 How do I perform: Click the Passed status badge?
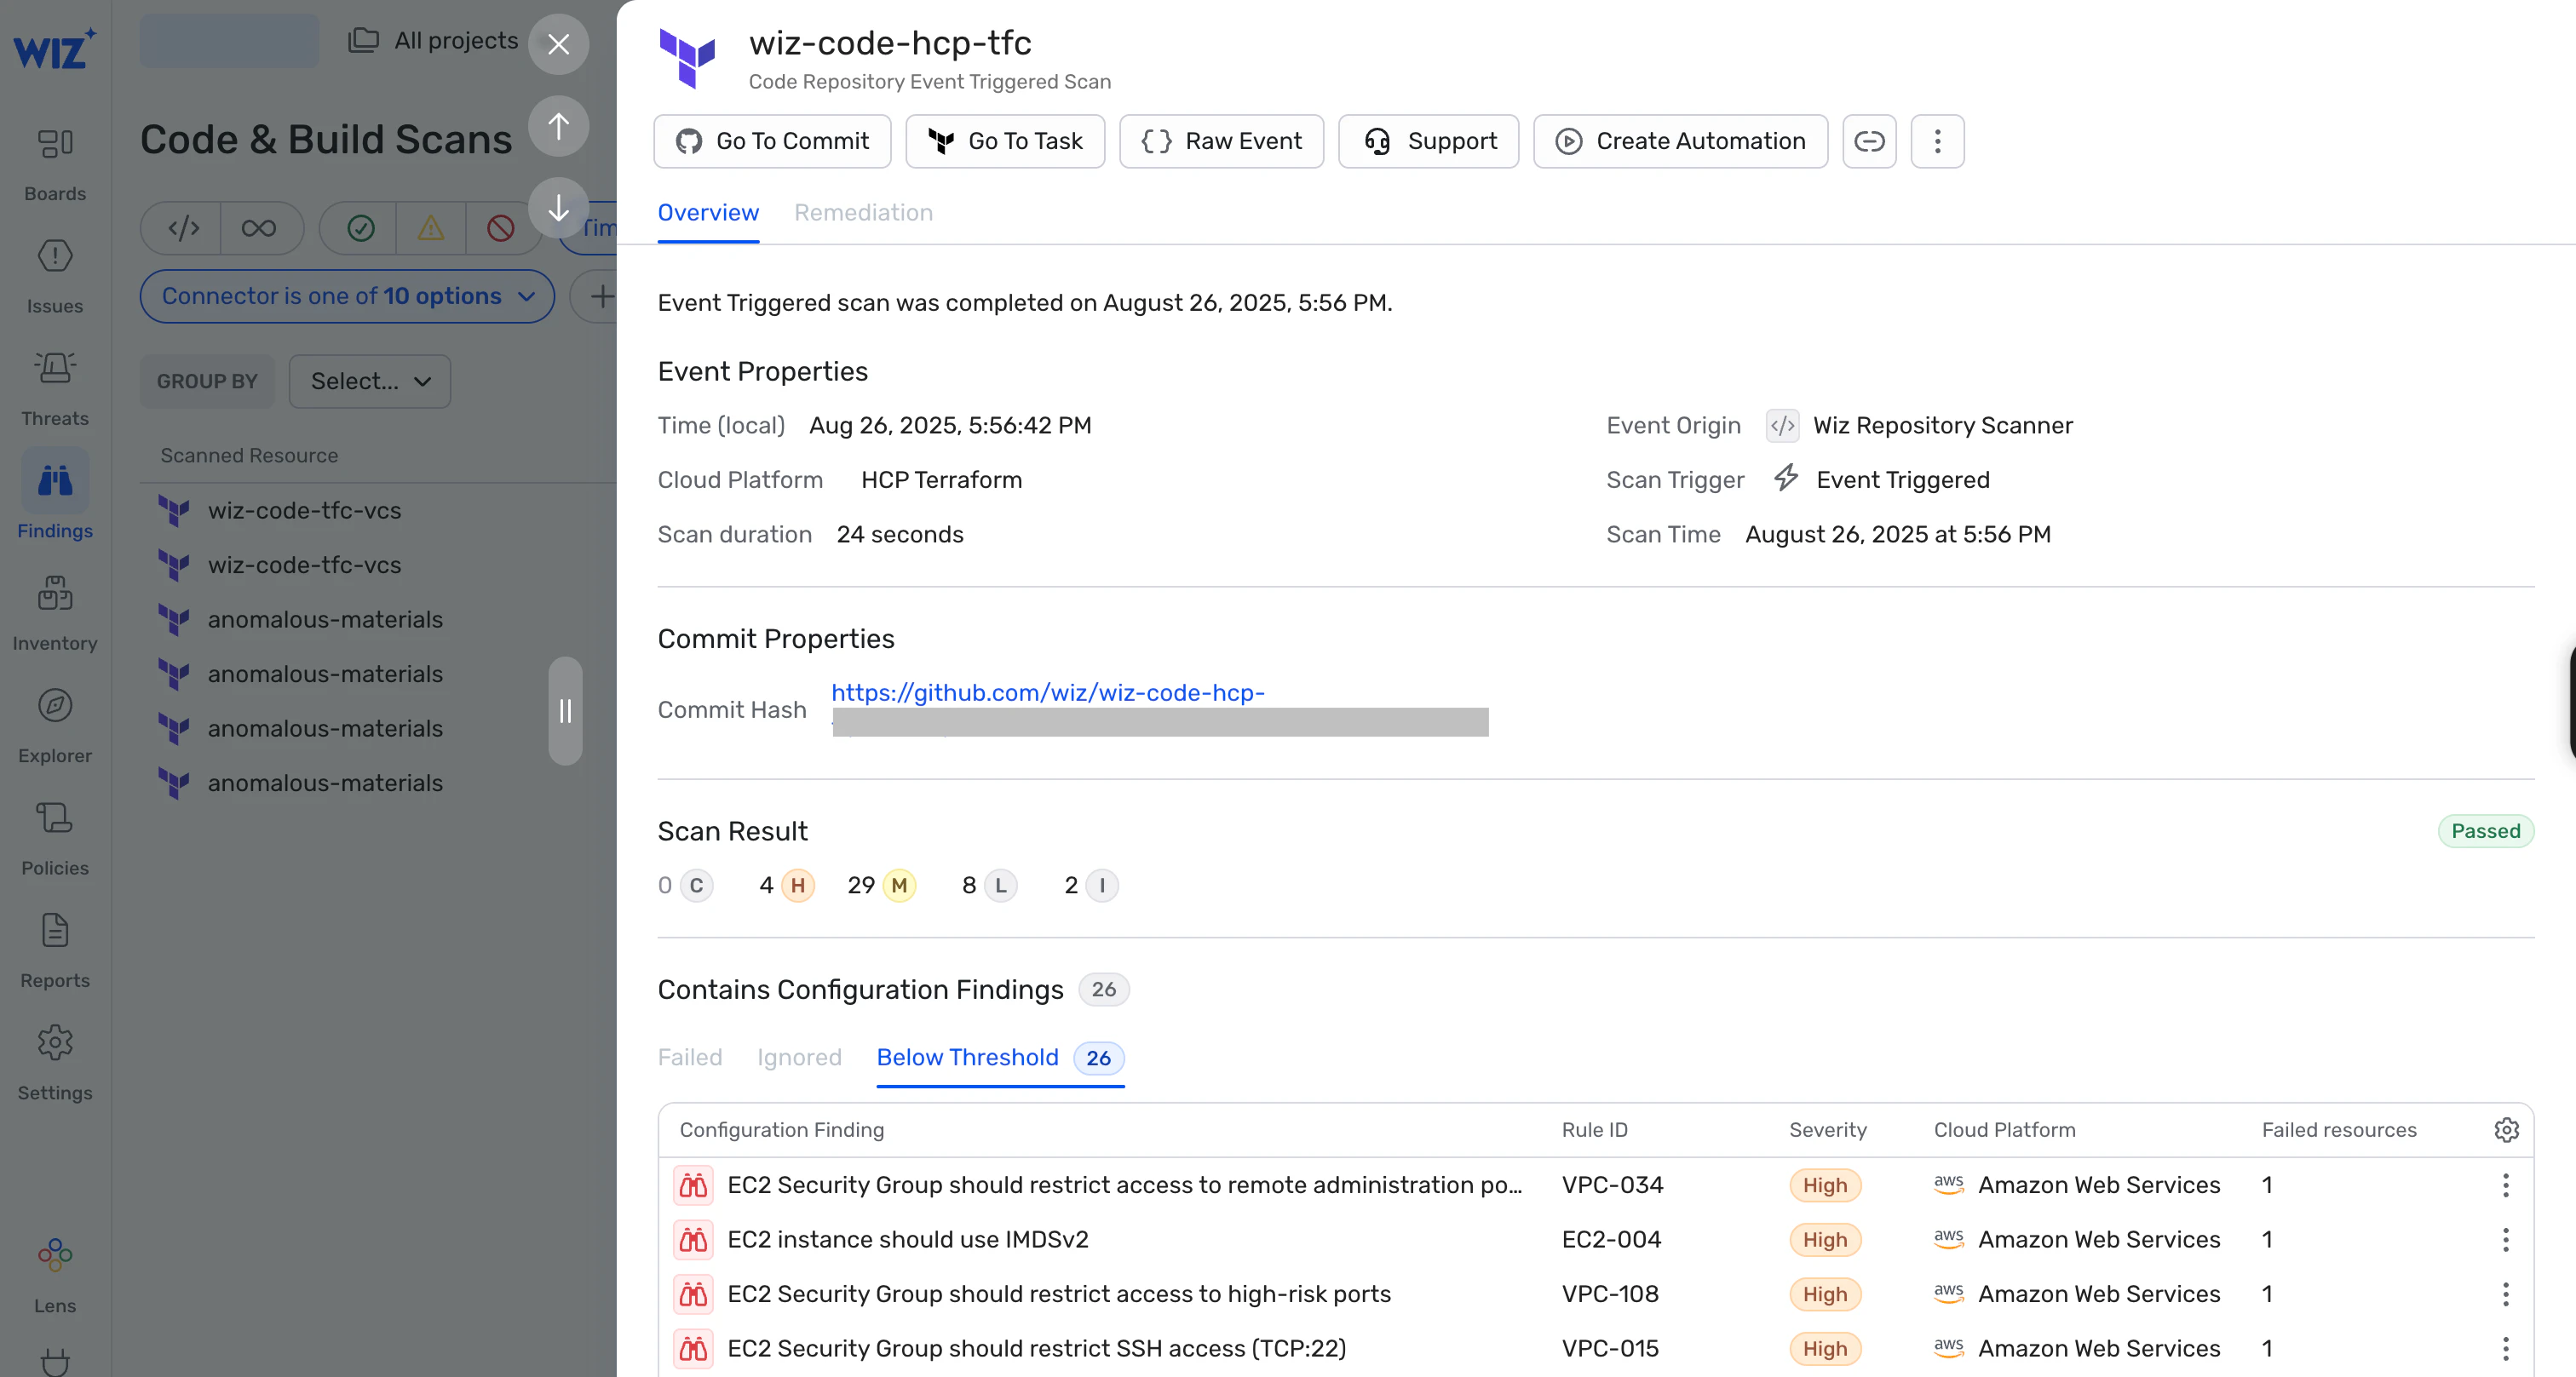(x=2485, y=831)
